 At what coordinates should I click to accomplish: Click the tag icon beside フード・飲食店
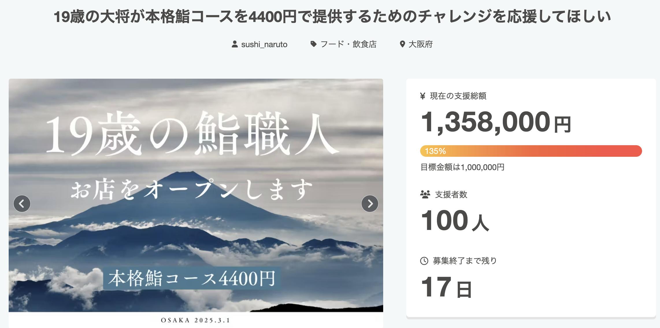point(313,44)
